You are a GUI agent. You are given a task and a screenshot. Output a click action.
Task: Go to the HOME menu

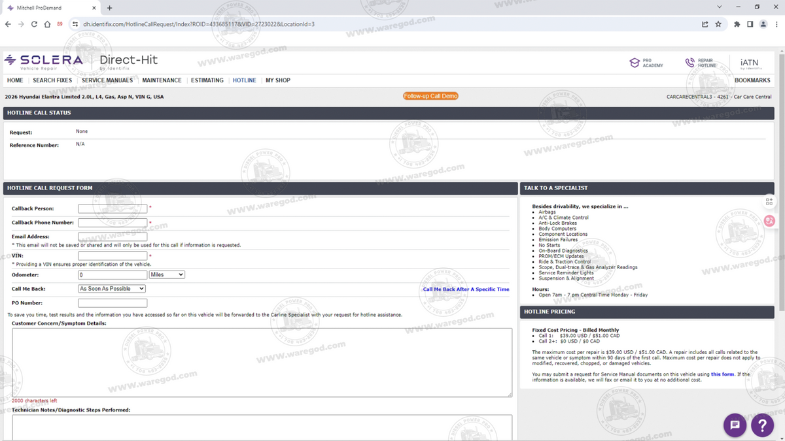[15, 80]
